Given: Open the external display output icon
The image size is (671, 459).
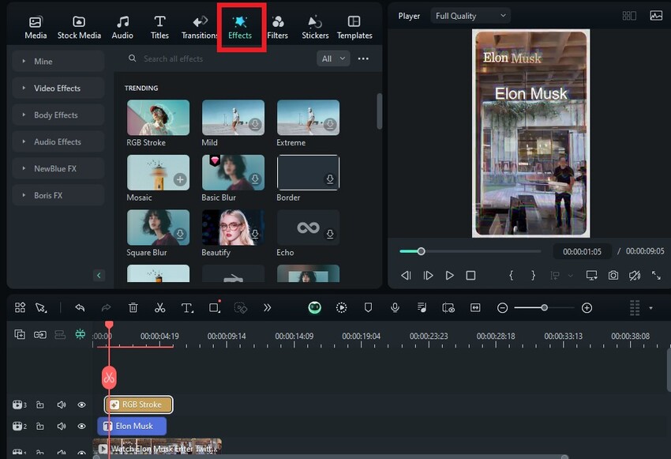Looking at the screenshot, I should click(x=592, y=275).
